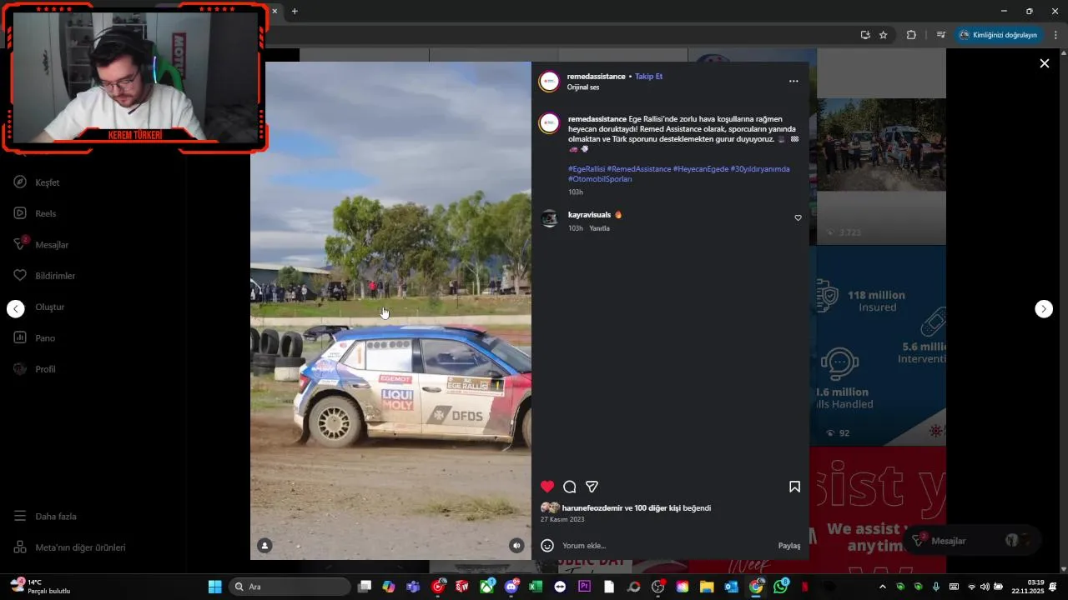1068x600 pixels.
Task: Expand the Daha fazla menu
Action: (45, 517)
